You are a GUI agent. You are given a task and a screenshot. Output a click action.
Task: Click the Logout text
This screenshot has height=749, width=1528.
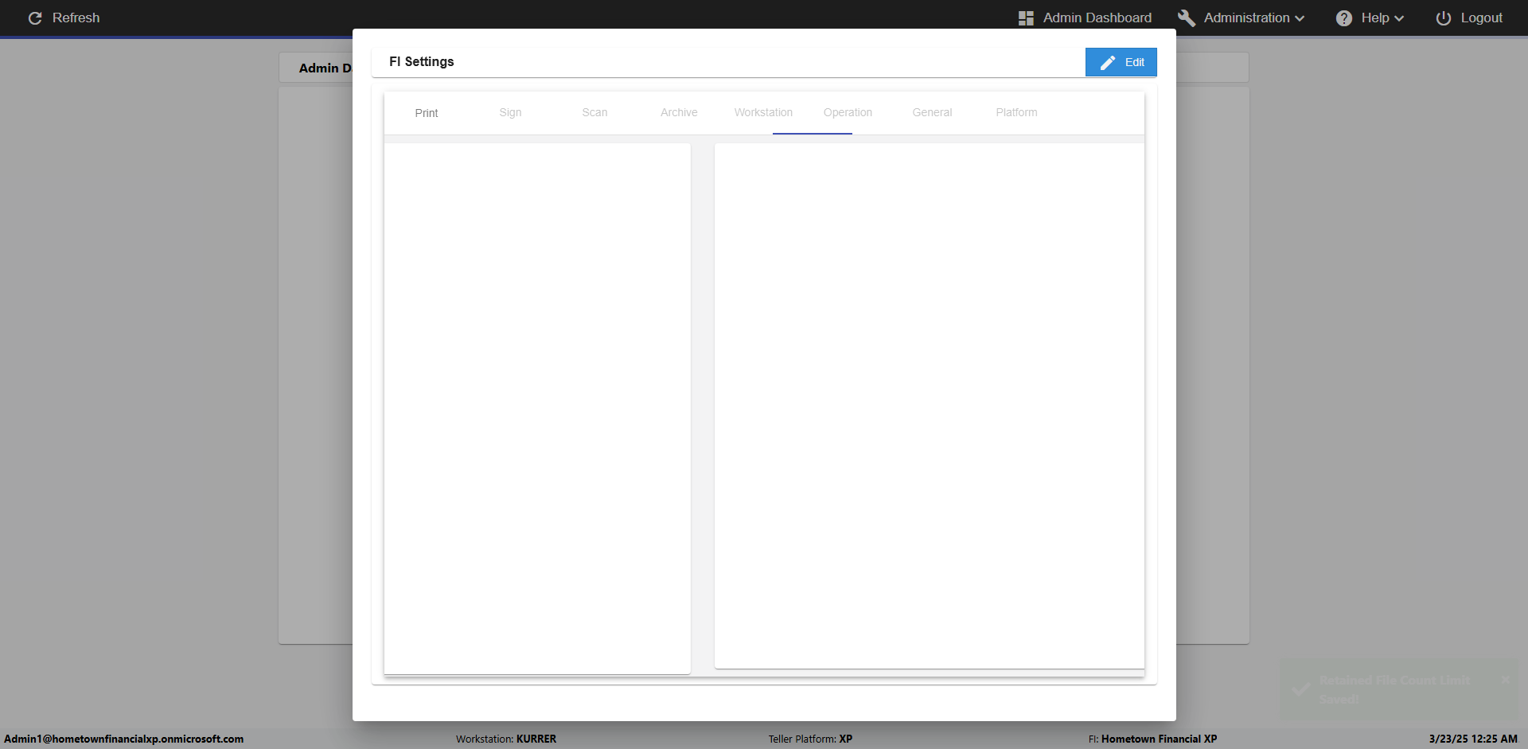click(1481, 18)
